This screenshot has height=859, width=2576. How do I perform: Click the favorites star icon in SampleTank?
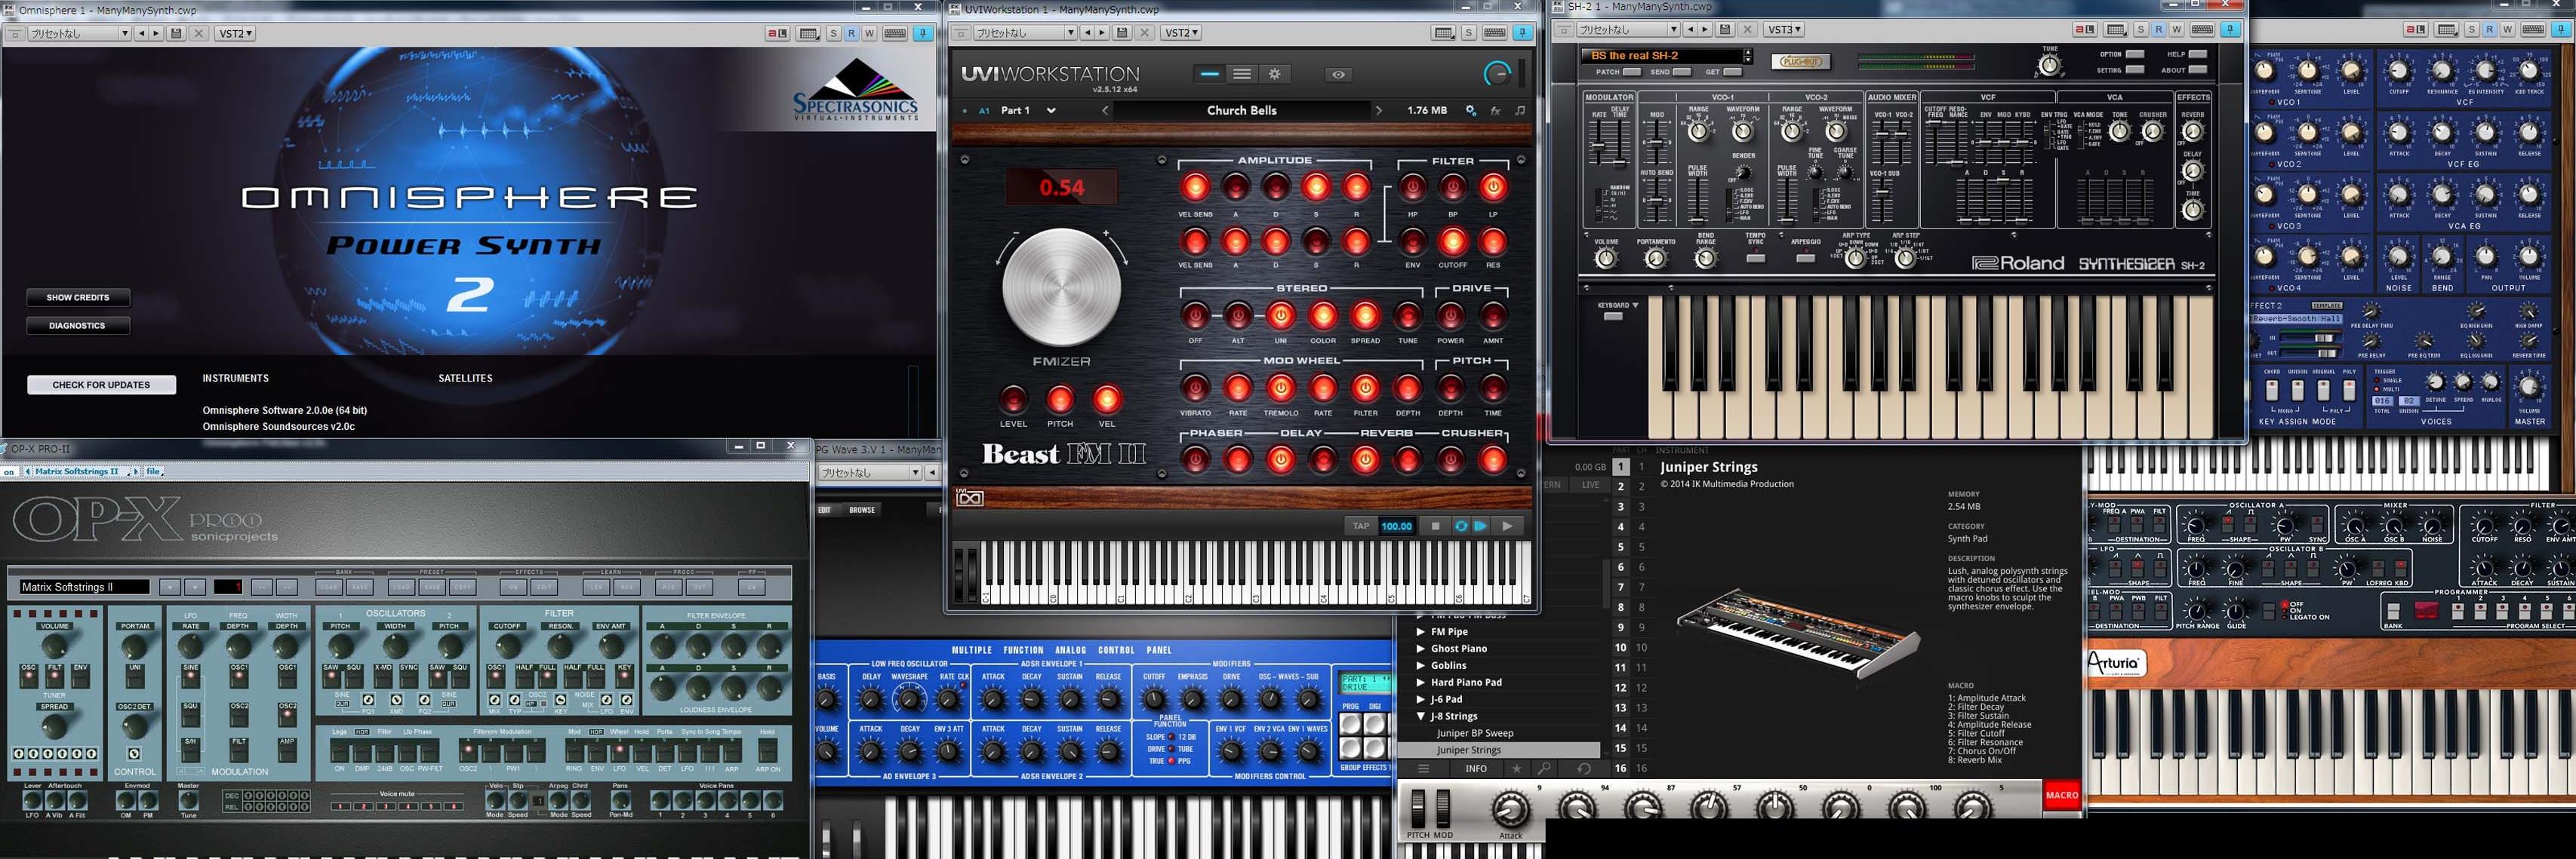(1517, 768)
